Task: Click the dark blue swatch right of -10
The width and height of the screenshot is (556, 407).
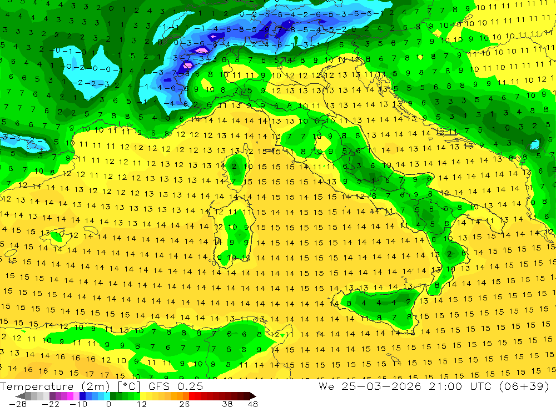Action: click(82, 396)
